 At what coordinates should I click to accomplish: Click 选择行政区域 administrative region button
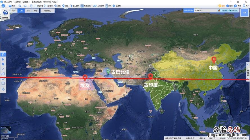[x=189, y=10]
